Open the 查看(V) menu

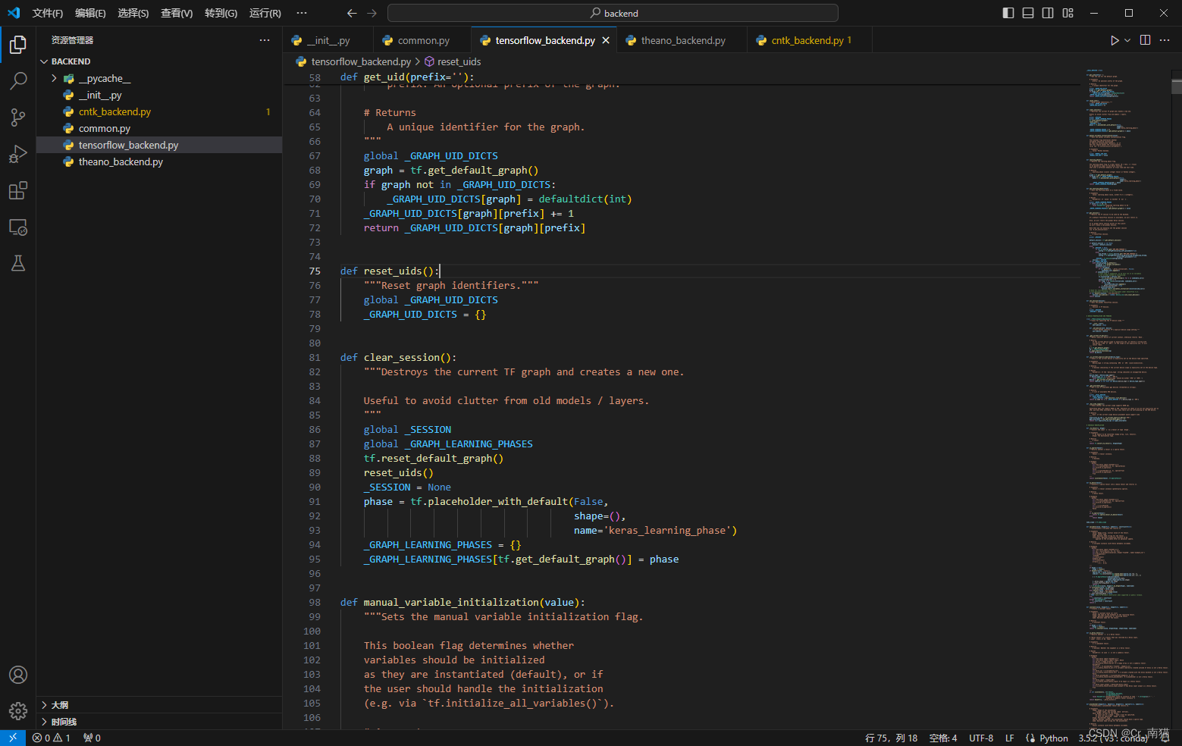176,13
